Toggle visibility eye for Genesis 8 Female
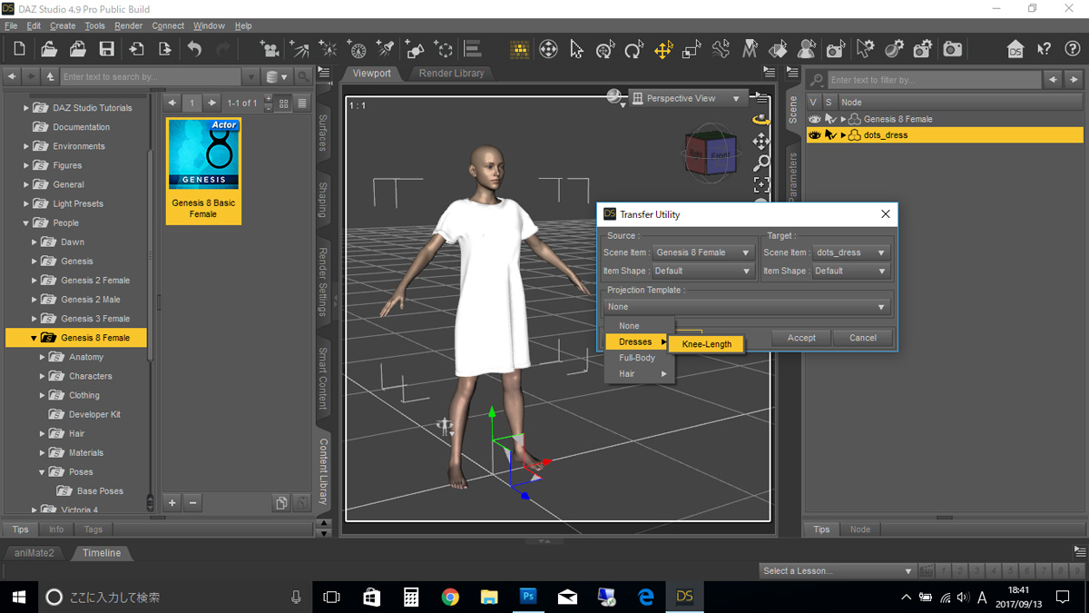 (814, 119)
